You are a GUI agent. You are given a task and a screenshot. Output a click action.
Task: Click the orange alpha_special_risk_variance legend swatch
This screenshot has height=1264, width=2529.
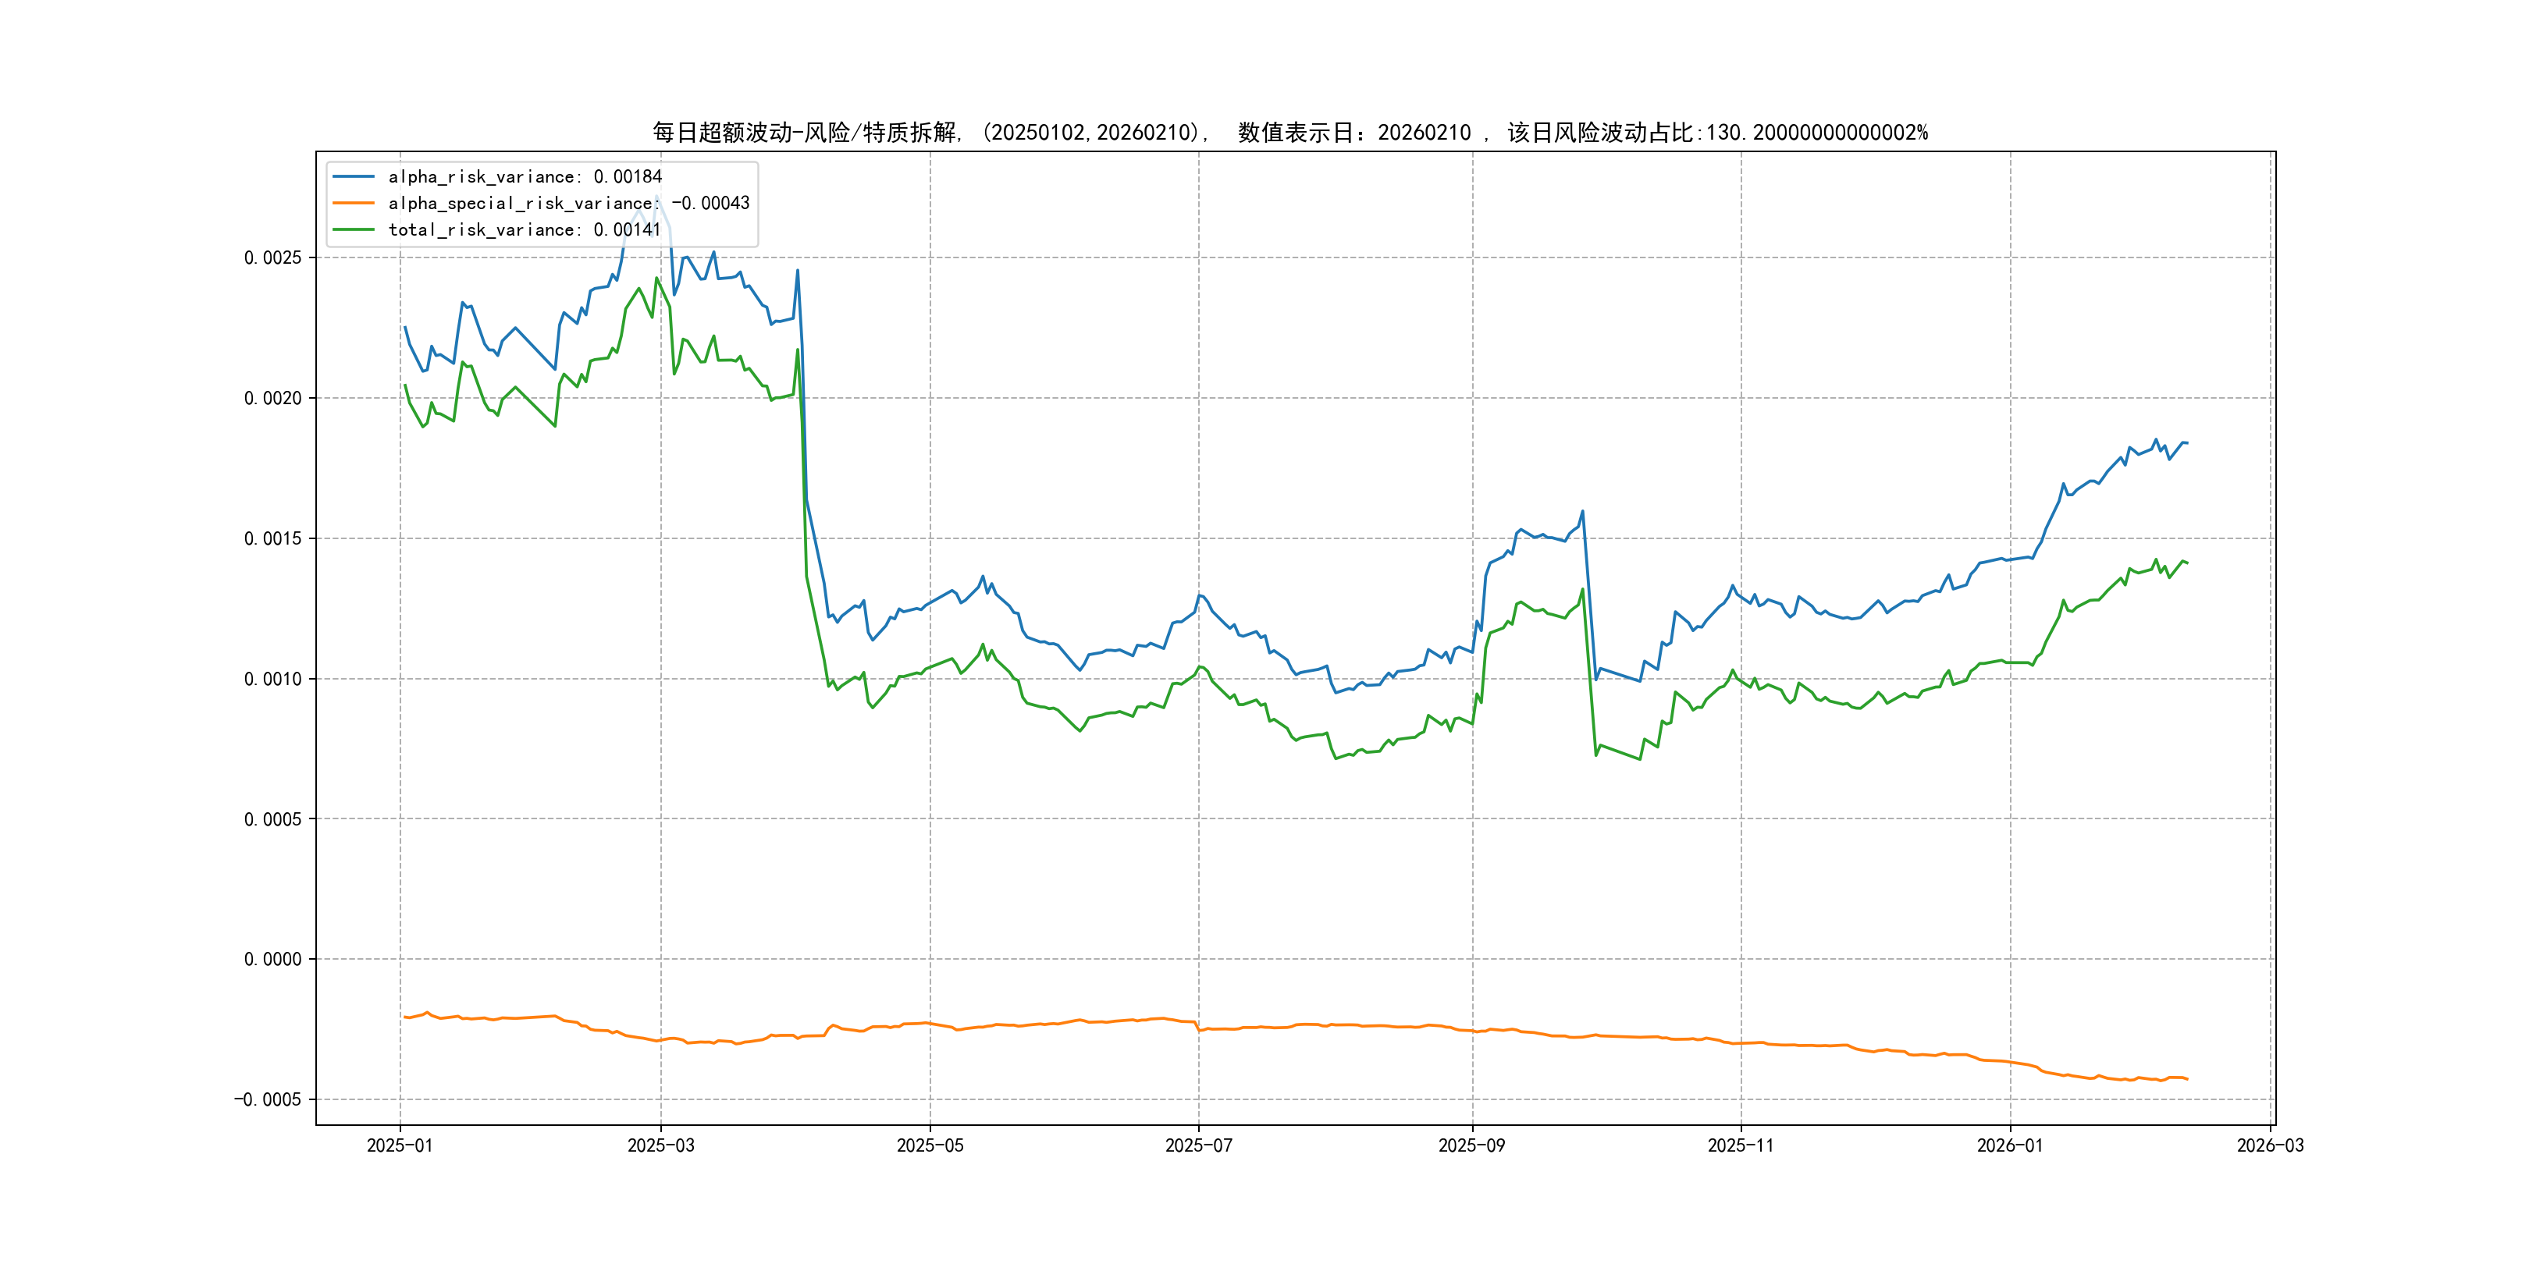(x=354, y=203)
